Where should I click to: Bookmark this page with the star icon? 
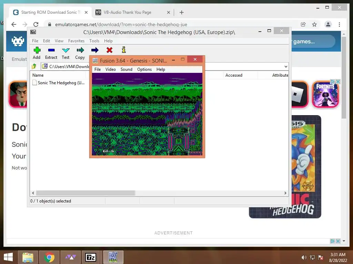pos(314,24)
